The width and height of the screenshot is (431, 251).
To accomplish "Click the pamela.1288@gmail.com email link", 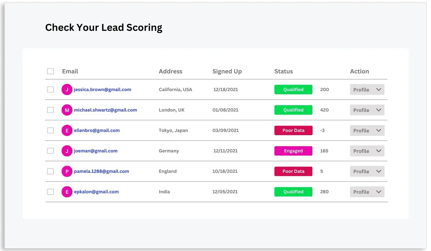I will pyautogui.click(x=101, y=171).
